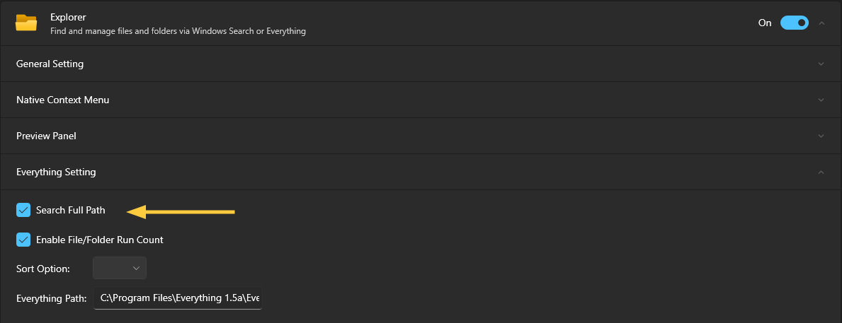Open the General Setting section label
Viewport: 842px width, 323px height.
click(x=50, y=64)
